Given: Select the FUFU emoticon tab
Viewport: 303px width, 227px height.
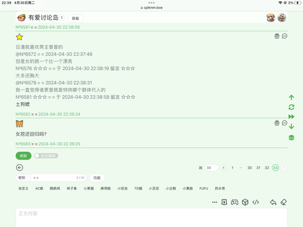Looking at the screenshot, I should pos(204,188).
